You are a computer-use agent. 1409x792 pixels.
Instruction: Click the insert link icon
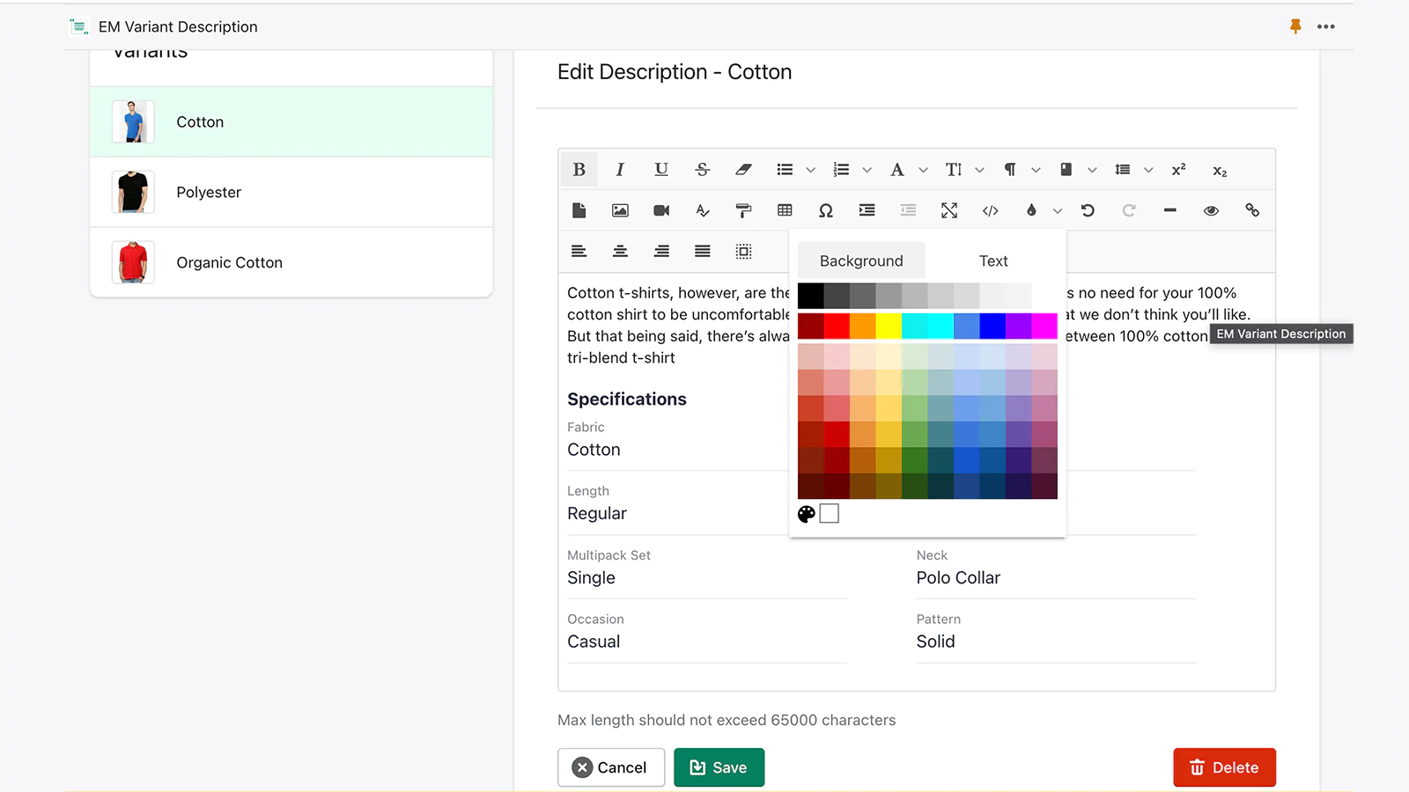[x=1251, y=210]
